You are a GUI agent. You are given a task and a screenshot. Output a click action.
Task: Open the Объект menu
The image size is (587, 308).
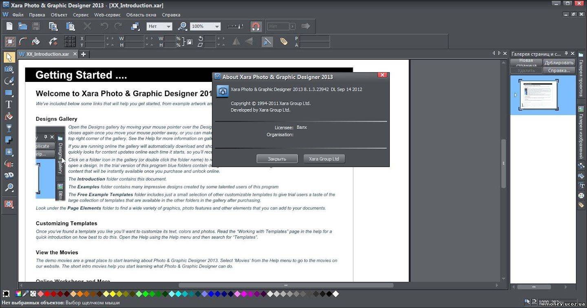click(x=59, y=15)
